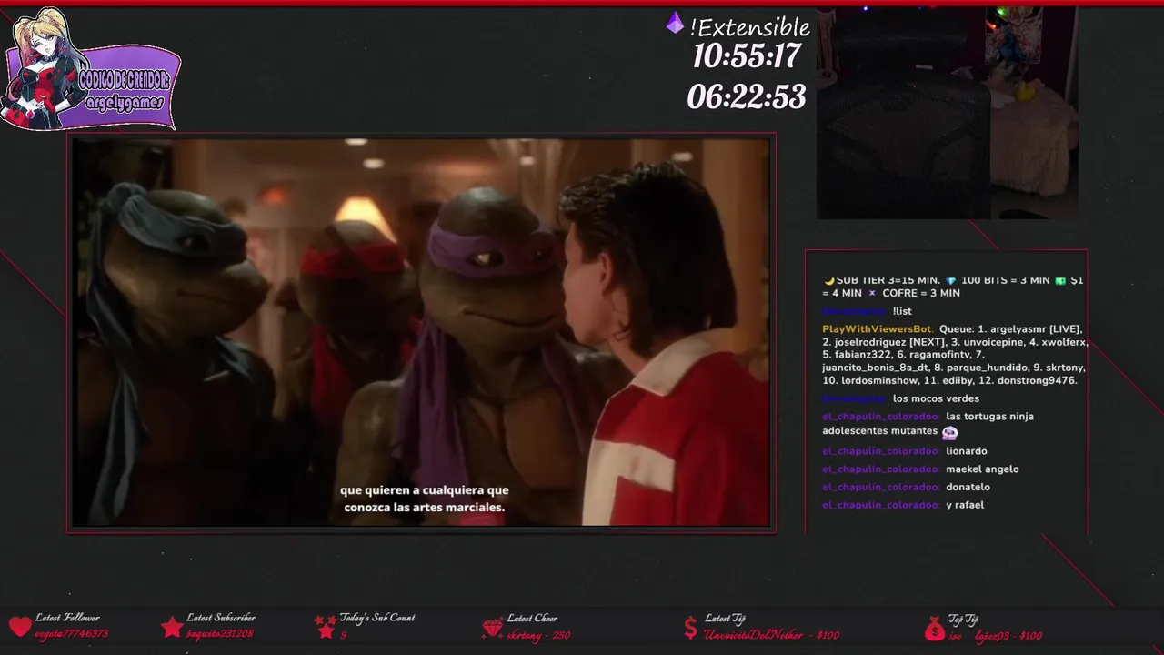Click the subtitle 'que quieren a cualquiera que'
Screen dimensions: 1164x655
pyautogui.click(x=425, y=490)
